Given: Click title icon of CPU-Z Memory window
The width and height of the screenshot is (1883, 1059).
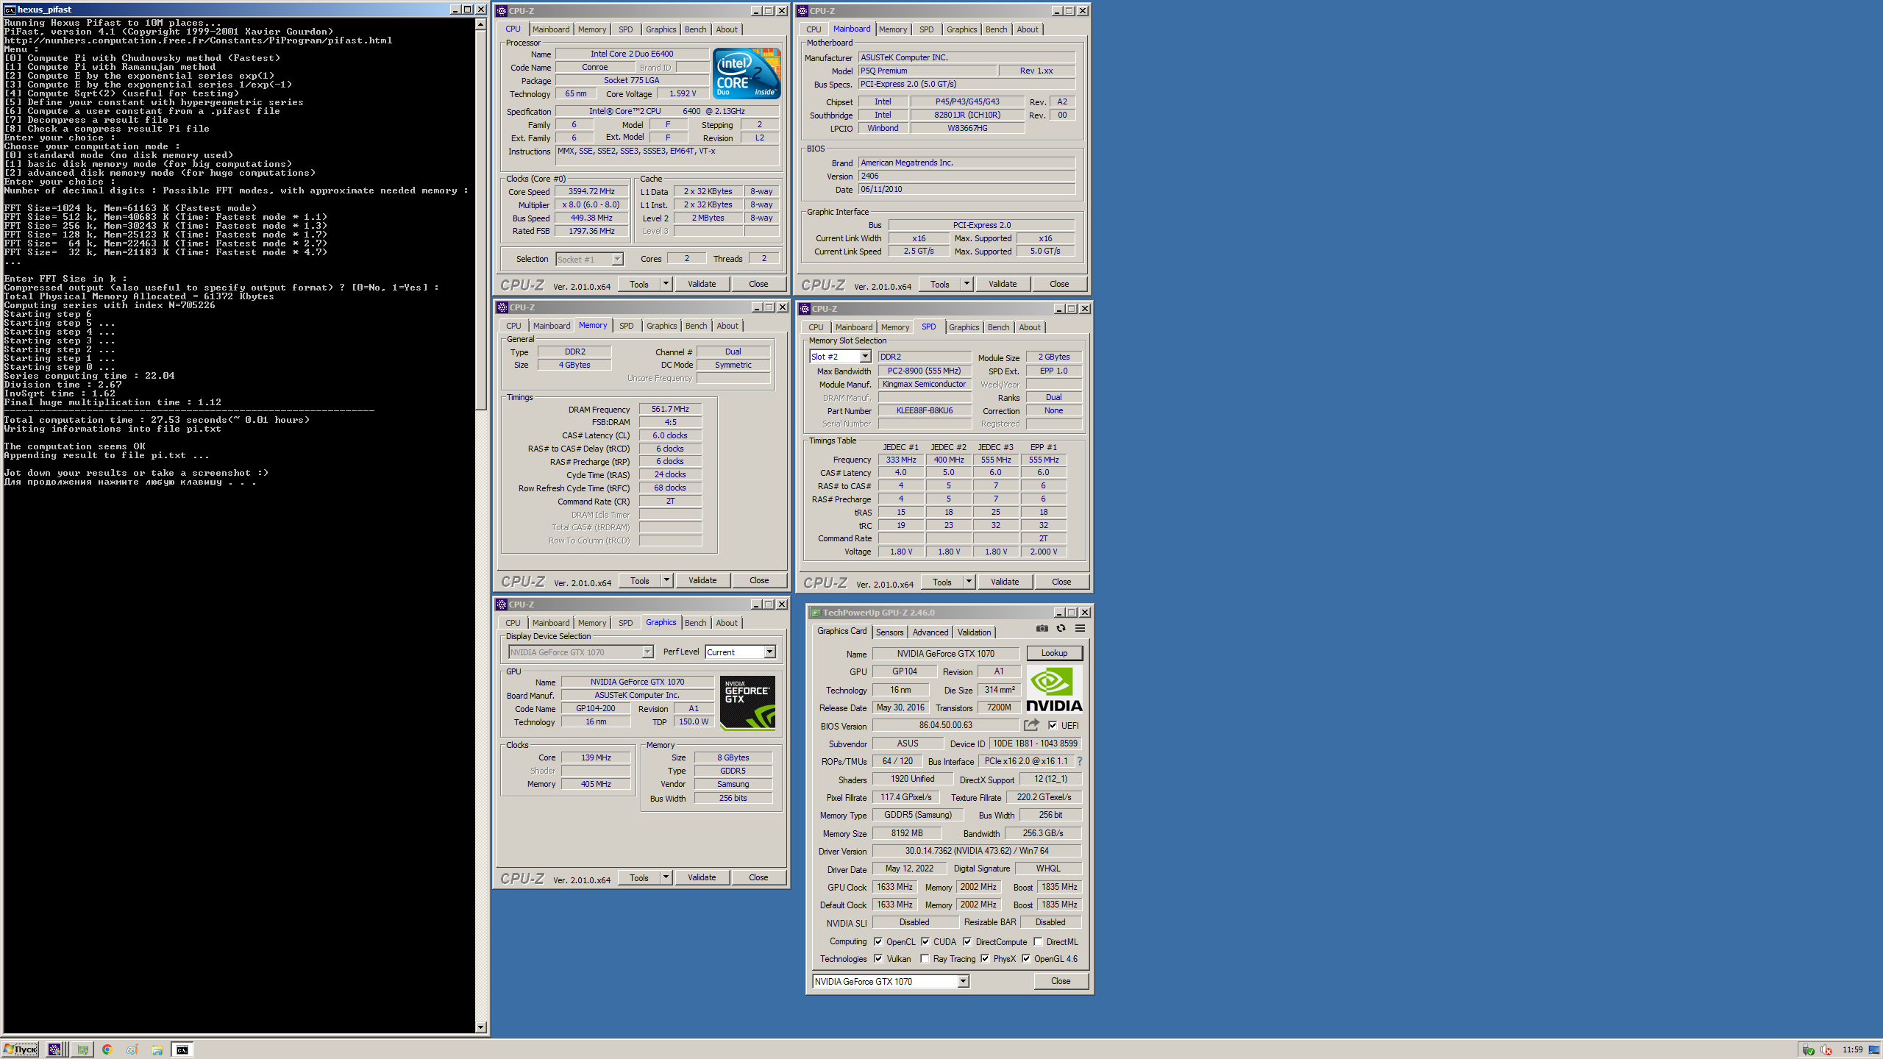Looking at the screenshot, I should [x=502, y=307].
